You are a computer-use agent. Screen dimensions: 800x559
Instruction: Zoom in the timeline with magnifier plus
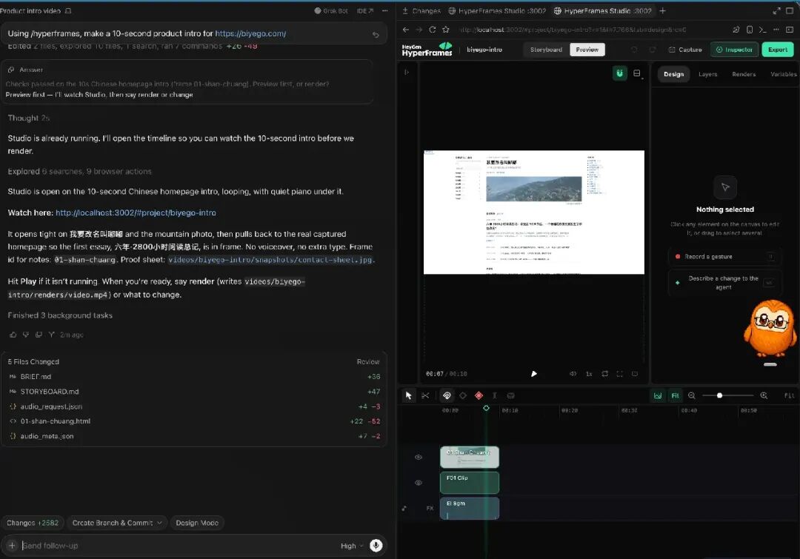coord(764,395)
